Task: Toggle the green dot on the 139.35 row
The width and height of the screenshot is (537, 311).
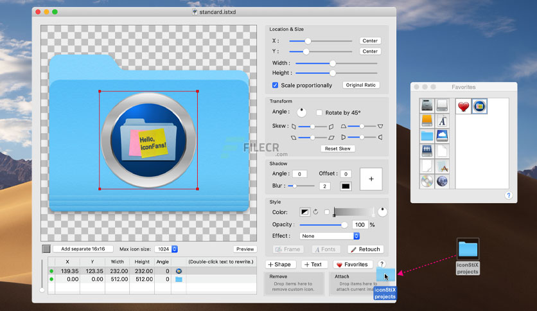Action: click(x=51, y=271)
